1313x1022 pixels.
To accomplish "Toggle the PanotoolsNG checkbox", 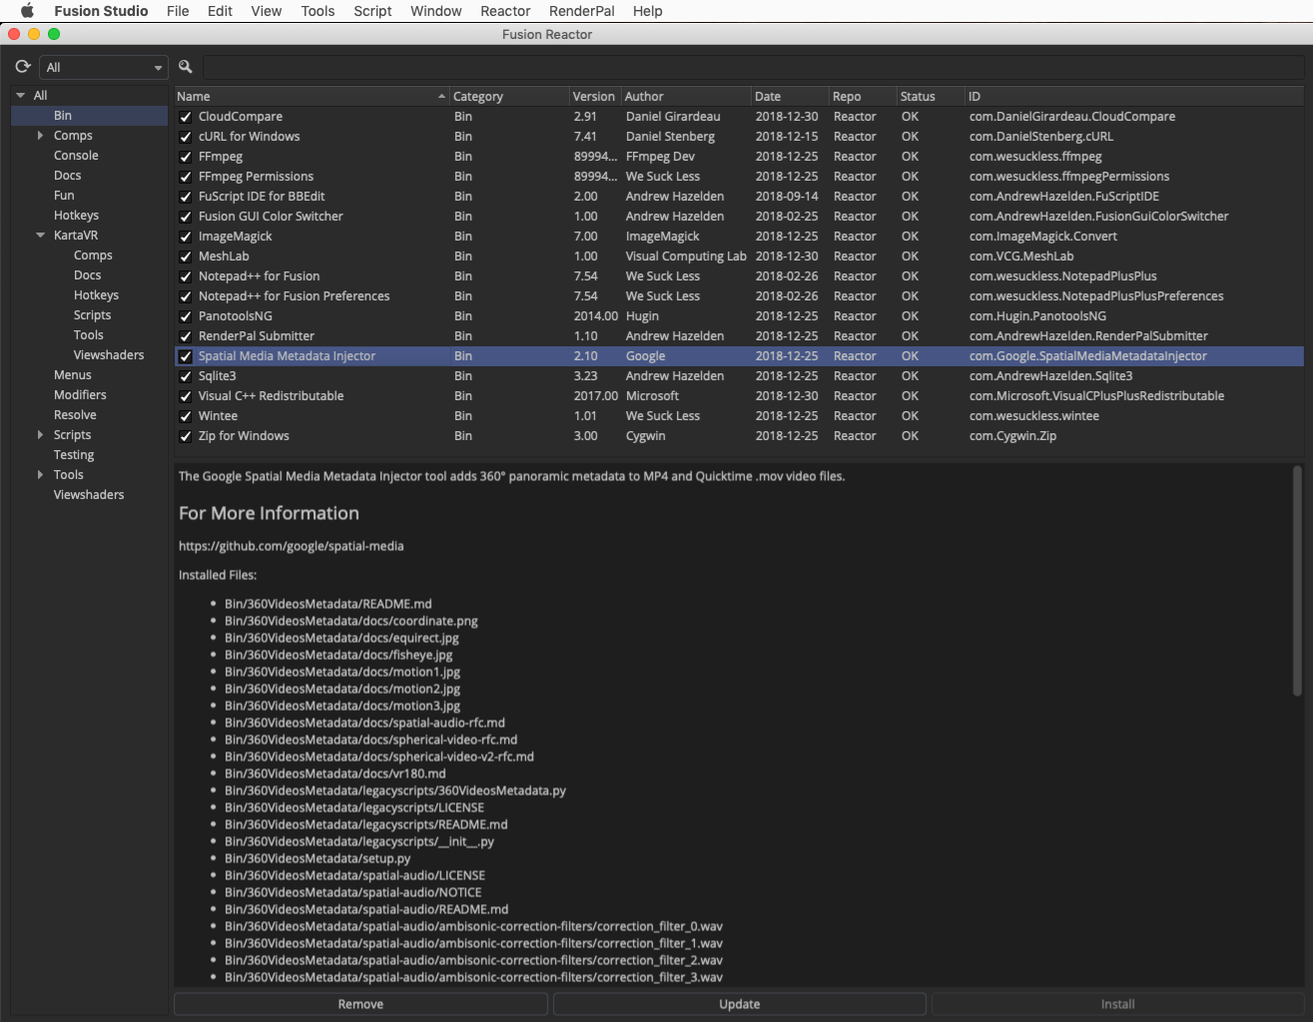I will pyautogui.click(x=185, y=316).
